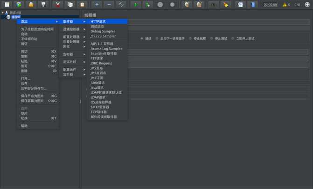The width and height of the screenshot is (313, 189).
Task: Click the Help question mark icon
Action: (x=253, y=5)
